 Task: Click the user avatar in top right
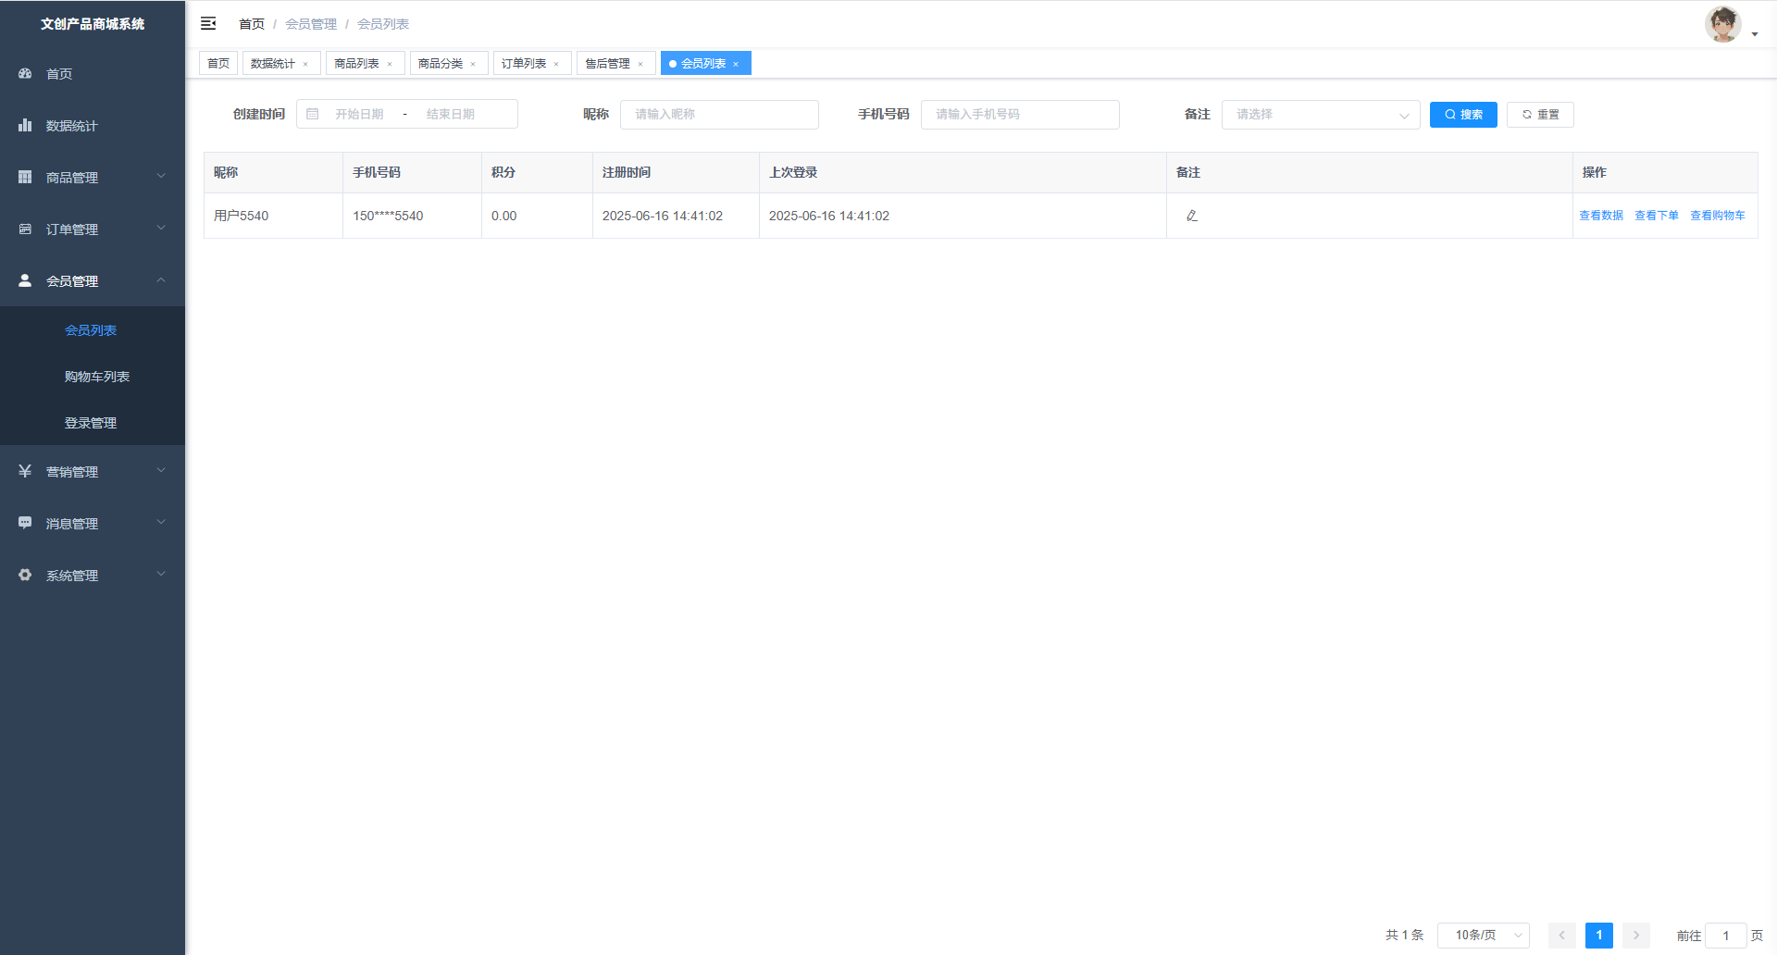[x=1722, y=24]
